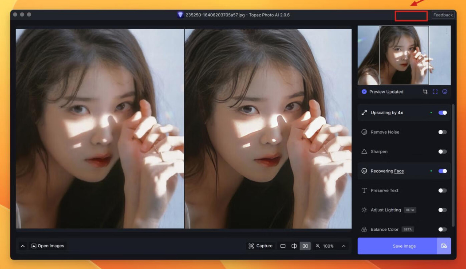Click the filters panel vertical scrollbar
Screen dimensions: 466x269
[453, 165]
